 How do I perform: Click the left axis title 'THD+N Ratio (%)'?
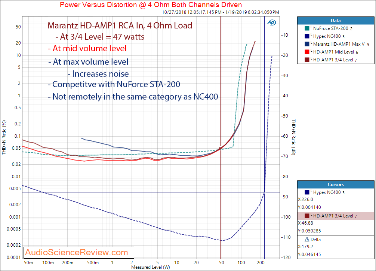pyautogui.click(x=4, y=137)
